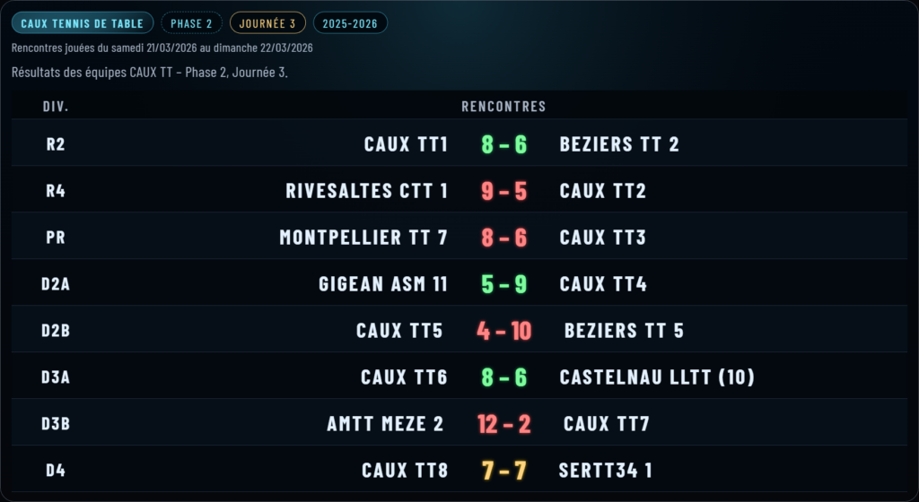The width and height of the screenshot is (919, 502).
Task: Open the RIVESALTES CTT 1 team
Action: 366,191
